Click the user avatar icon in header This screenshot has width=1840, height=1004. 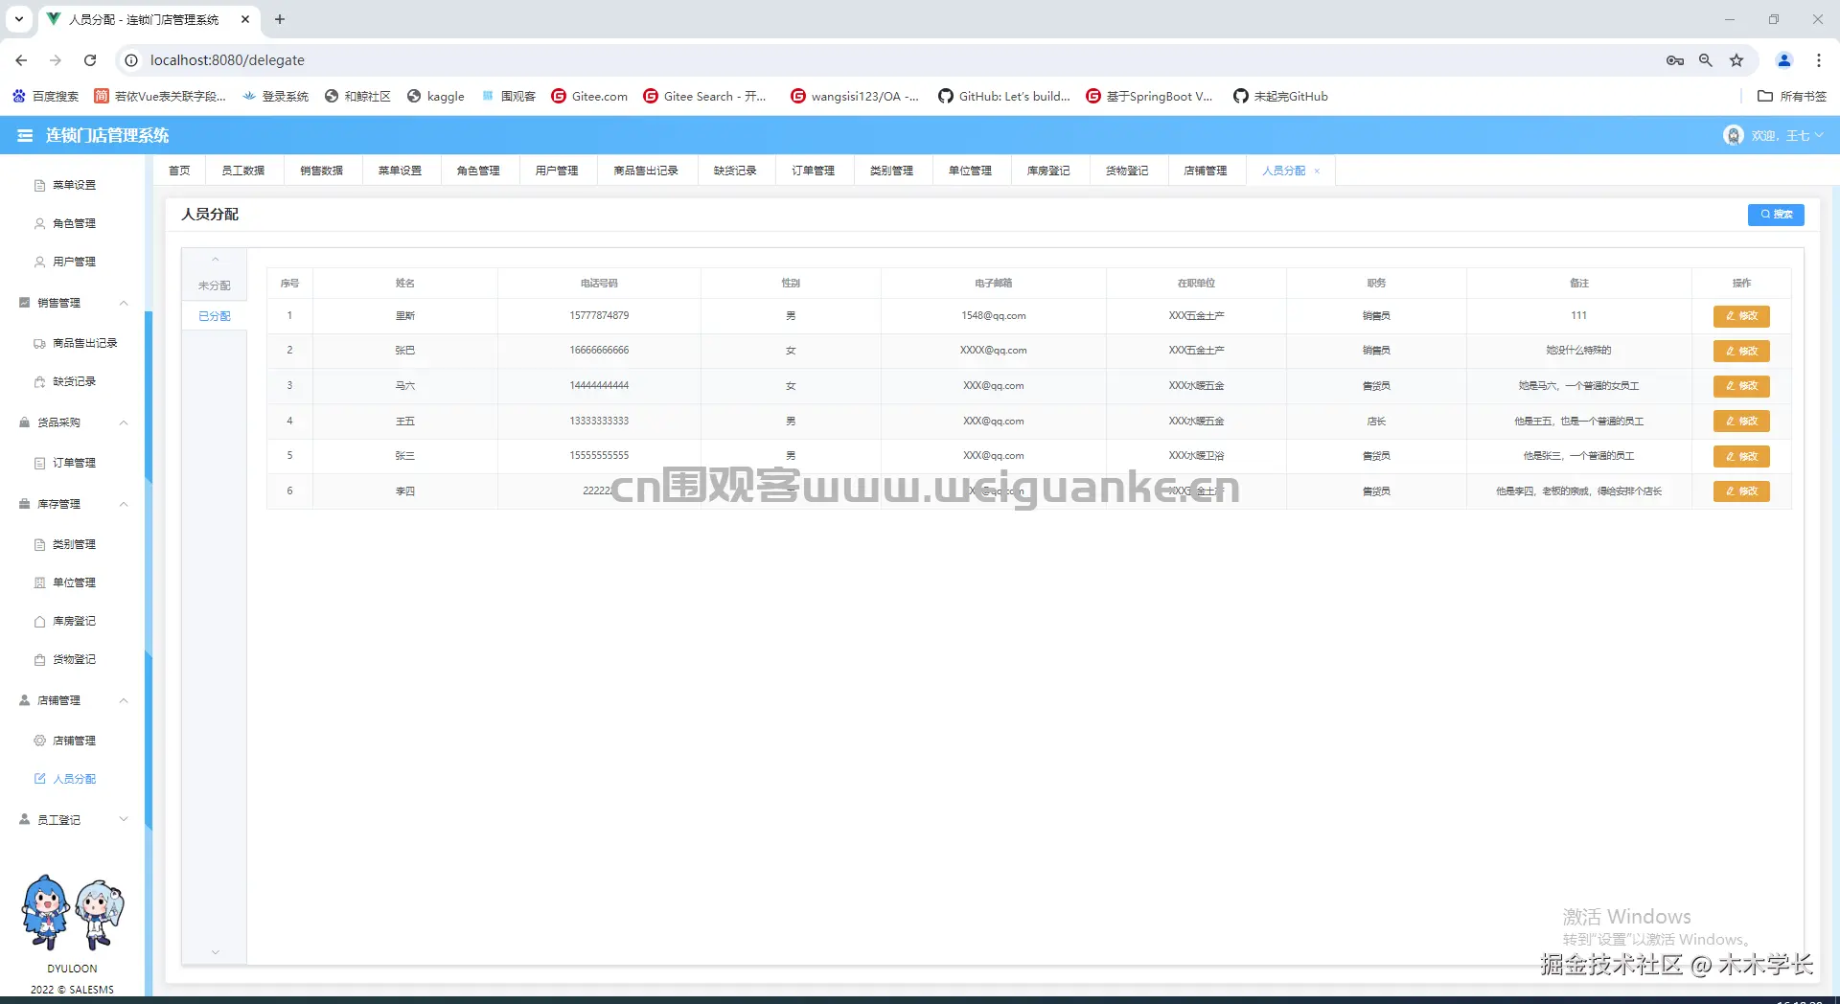pyautogui.click(x=1733, y=135)
